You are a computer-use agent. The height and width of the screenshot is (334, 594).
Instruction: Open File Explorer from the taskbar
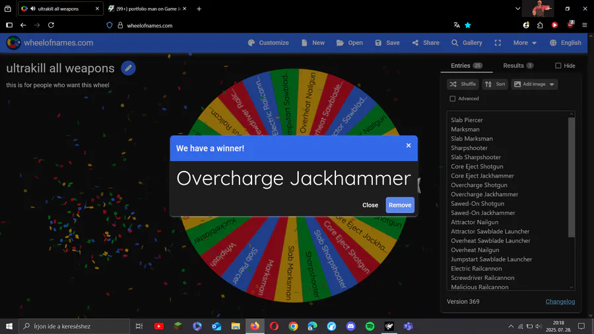pos(236,326)
